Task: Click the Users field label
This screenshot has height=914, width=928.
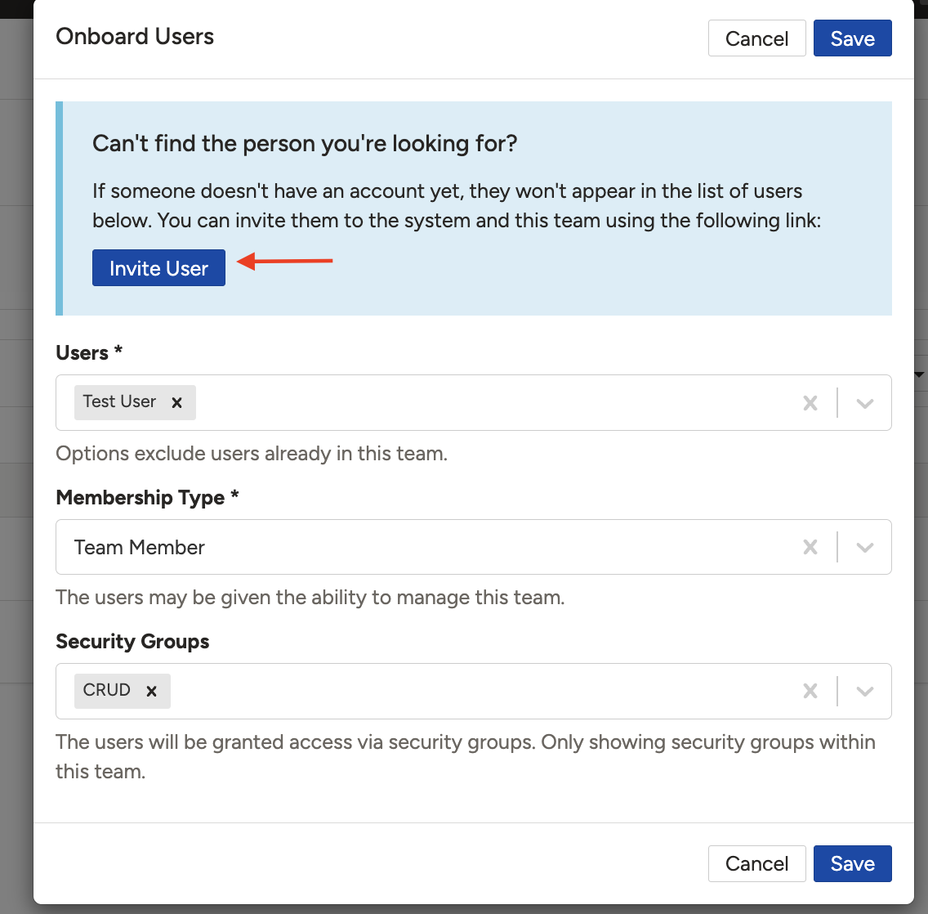Action: coord(89,352)
